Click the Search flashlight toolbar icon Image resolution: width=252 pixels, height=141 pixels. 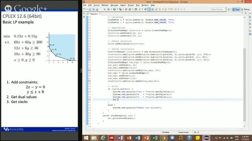point(140,9)
